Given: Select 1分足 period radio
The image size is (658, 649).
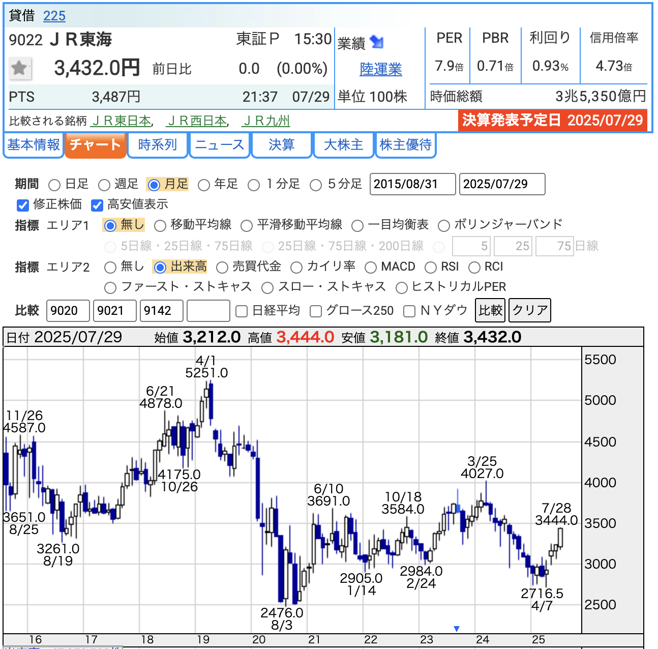Looking at the screenshot, I should pos(254,185).
